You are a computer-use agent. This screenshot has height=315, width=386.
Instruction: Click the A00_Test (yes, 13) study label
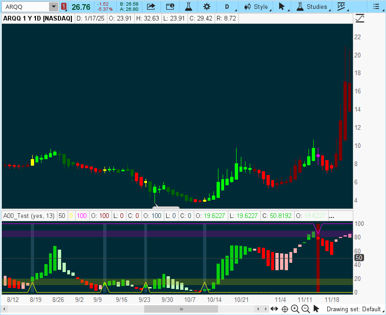[x=29, y=216]
